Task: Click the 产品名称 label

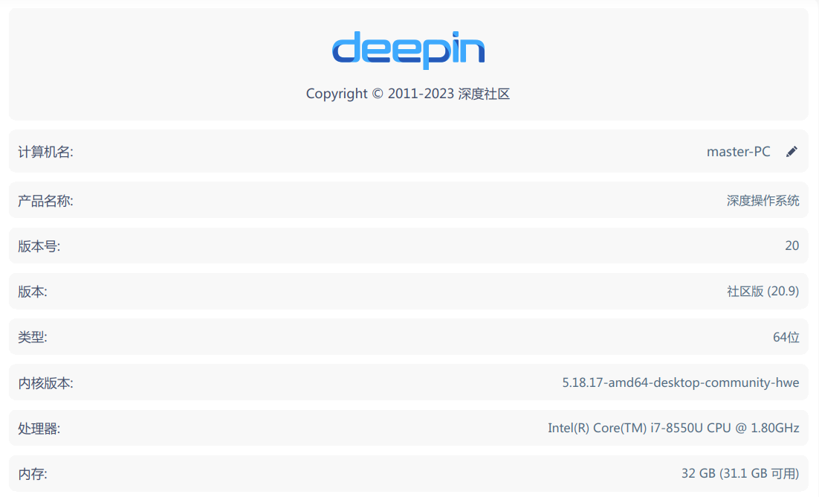Action: [x=45, y=201]
